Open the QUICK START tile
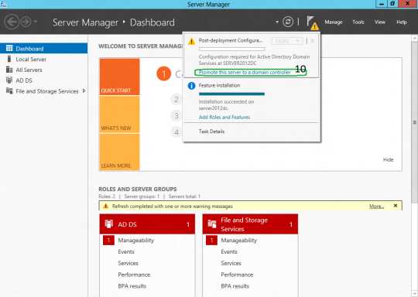418x297 pixels. pyautogui.click(x=119, y=77)
